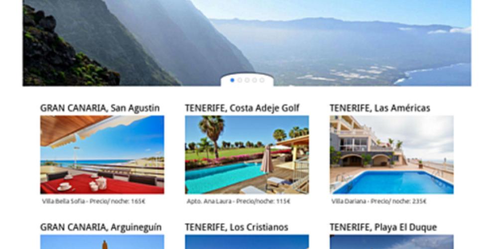488x249 pixels.
Task: Open TENERIFE, Las Américas heading
Action: point(380,108)
